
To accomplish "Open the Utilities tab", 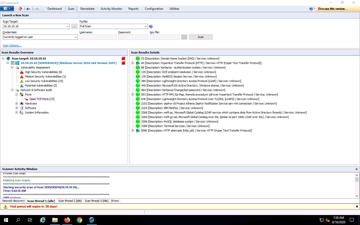I will [174, 9].
